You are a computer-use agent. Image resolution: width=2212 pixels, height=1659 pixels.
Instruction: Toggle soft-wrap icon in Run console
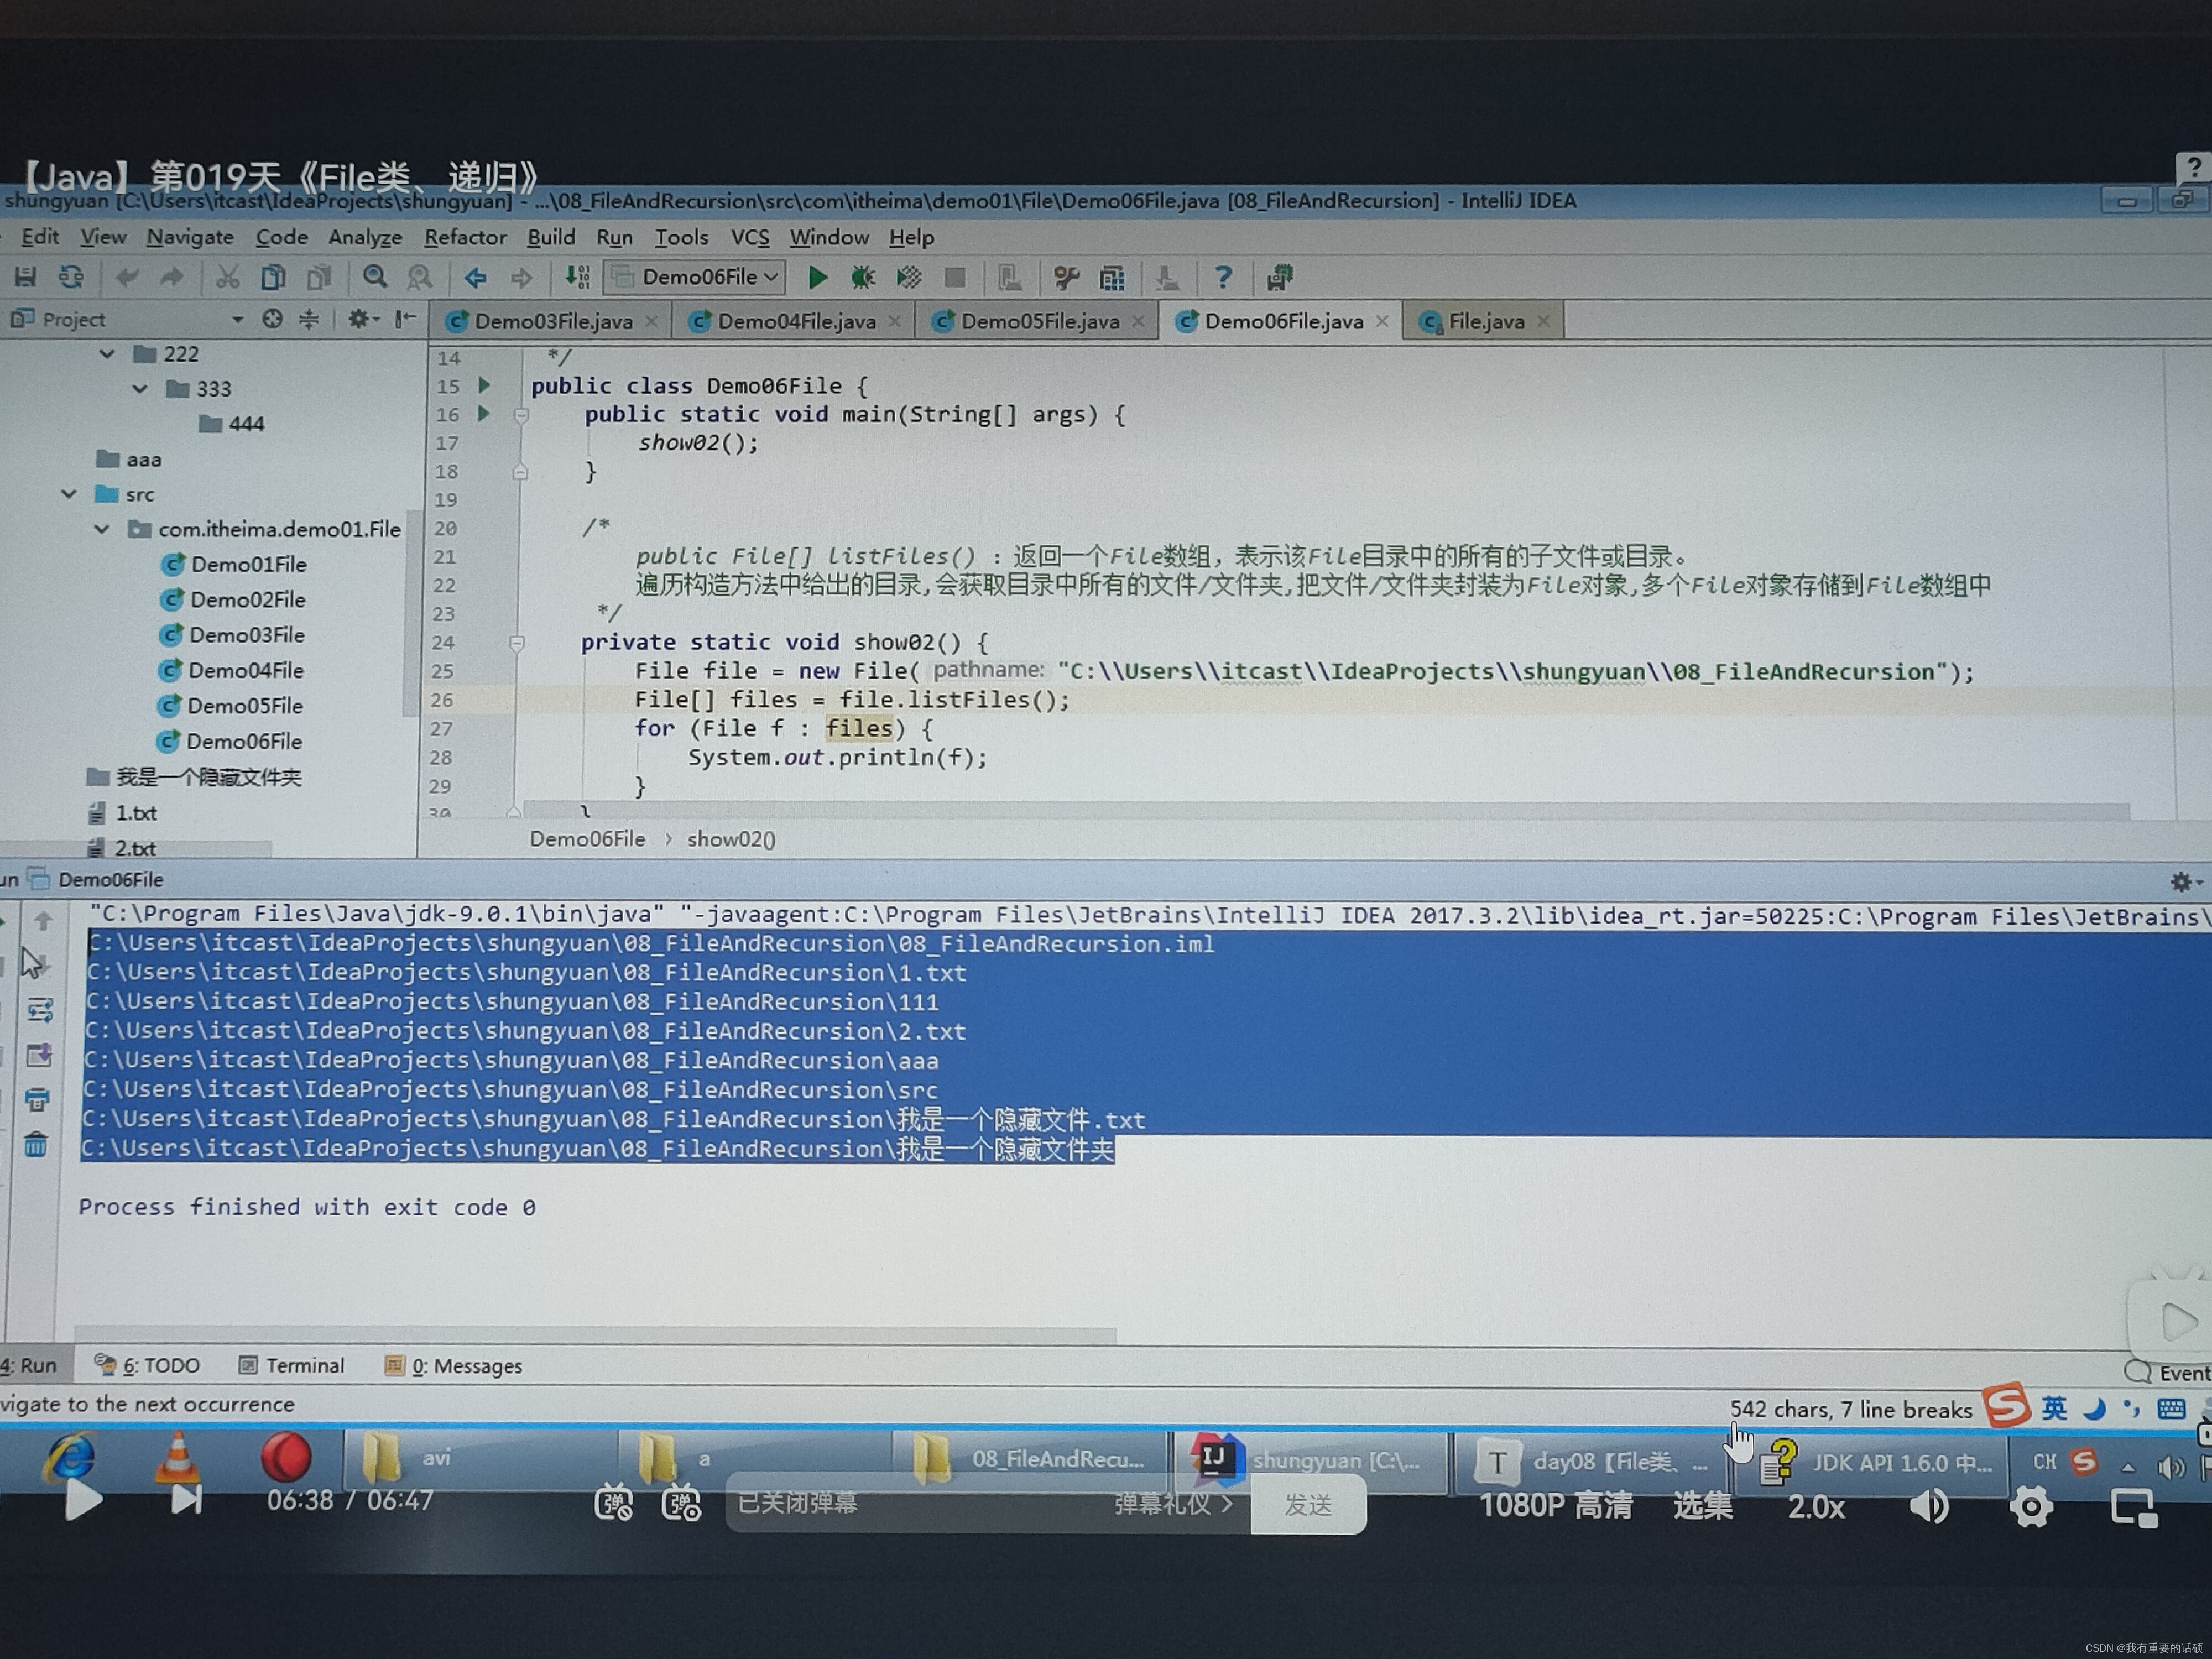[40, 1010]
